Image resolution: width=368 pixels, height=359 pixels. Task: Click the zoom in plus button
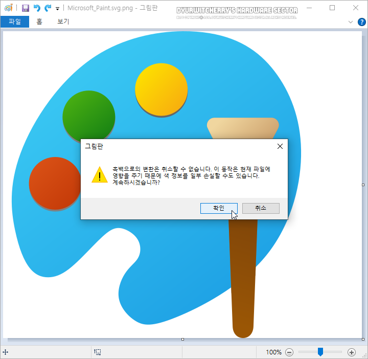tap(351, 352)
